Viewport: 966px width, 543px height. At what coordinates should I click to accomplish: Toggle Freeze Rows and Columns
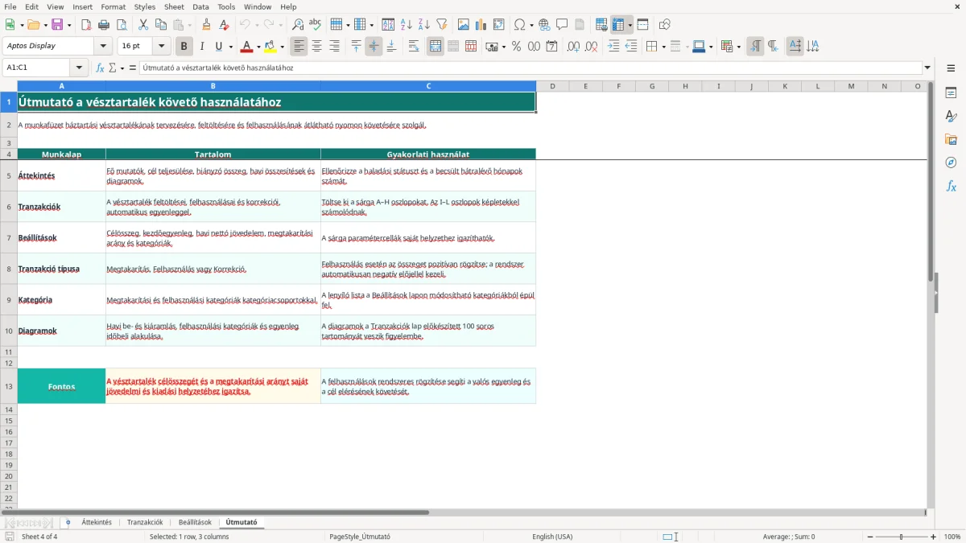coord(618,25)
